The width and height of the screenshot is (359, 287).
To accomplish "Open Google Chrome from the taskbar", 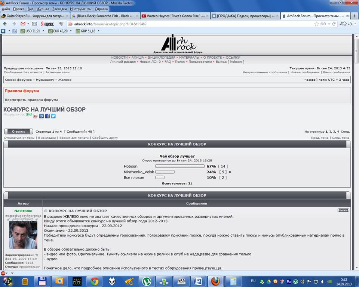I will pyautogui.click(x=94, y=281).
